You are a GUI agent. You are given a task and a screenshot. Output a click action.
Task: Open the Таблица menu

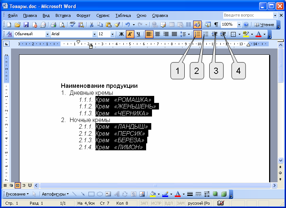click(123, 15)
